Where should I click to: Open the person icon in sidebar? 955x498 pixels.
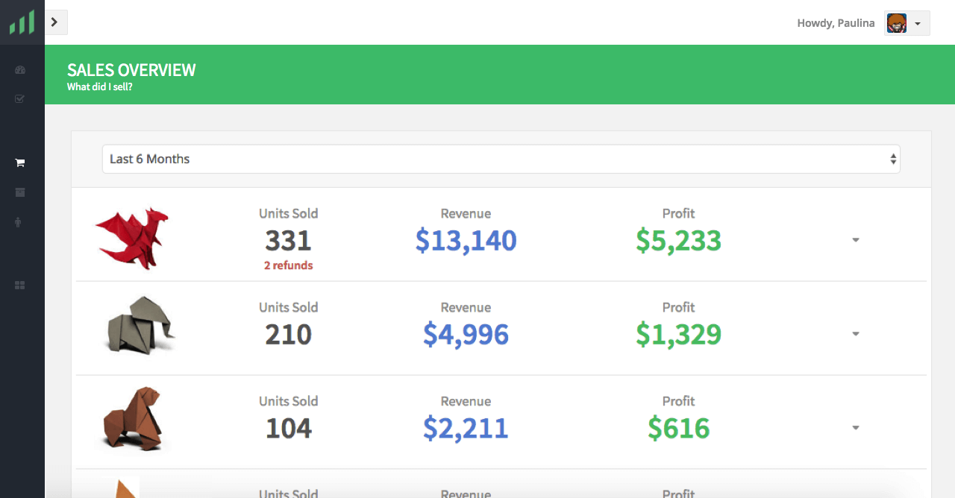(20, 222)
